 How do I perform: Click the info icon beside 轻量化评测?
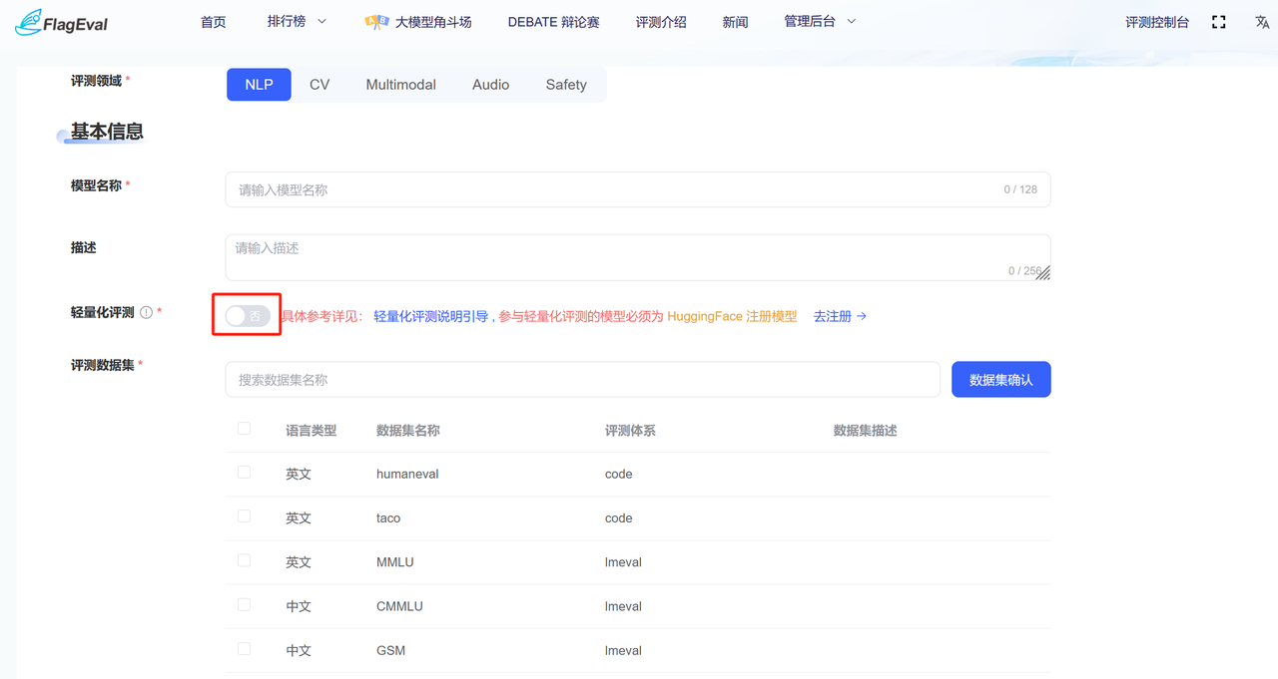click(147, 312)
